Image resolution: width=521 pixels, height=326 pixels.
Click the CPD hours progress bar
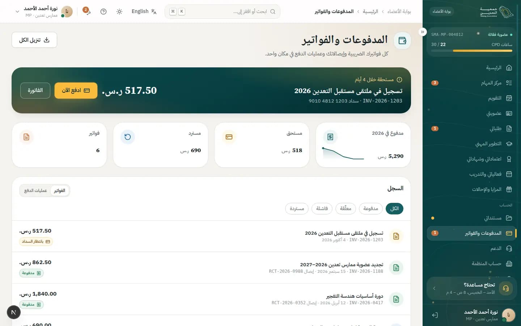click(471, 51)
